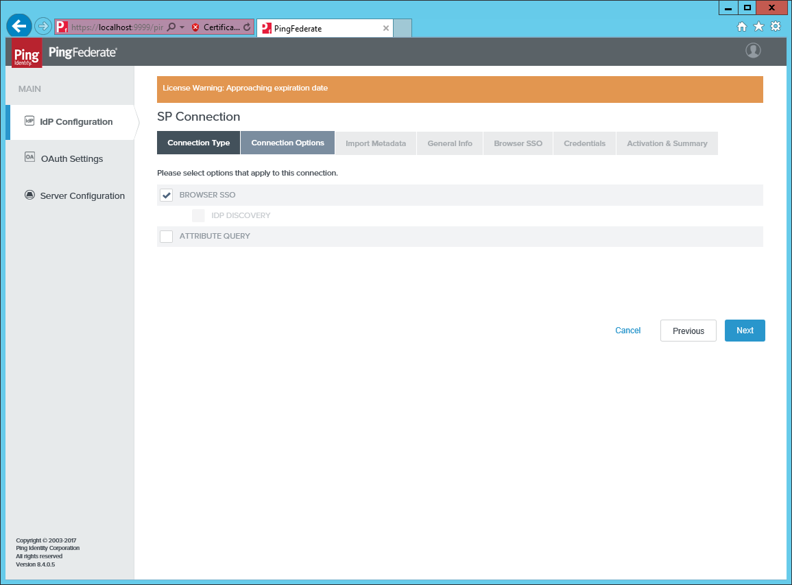Go to the Connection Type tab
This screenshot has height=585, width=792.
pos(198,143)
